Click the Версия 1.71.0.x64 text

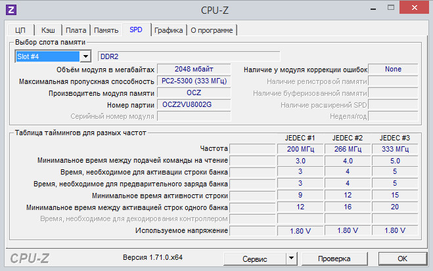coord(152,257)
